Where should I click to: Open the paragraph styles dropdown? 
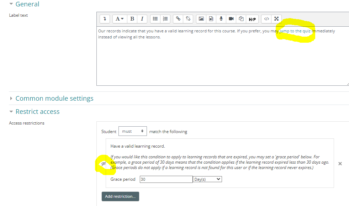[119, 19]
